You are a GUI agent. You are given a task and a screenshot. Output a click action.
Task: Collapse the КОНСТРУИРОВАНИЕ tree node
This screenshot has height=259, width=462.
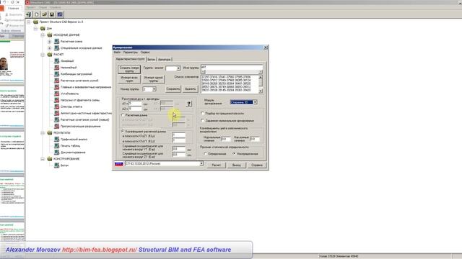pos(43,159)
